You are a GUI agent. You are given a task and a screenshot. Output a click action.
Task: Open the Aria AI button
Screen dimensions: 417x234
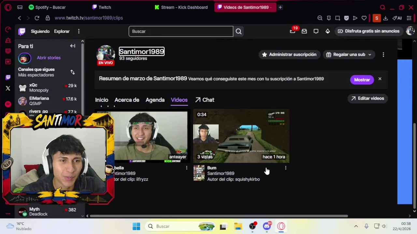(397, 18)
